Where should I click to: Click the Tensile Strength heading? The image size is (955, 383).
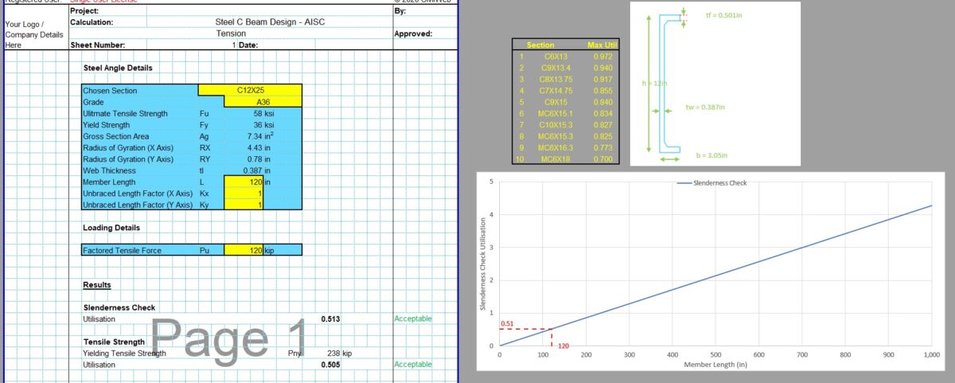click(114, 342)
